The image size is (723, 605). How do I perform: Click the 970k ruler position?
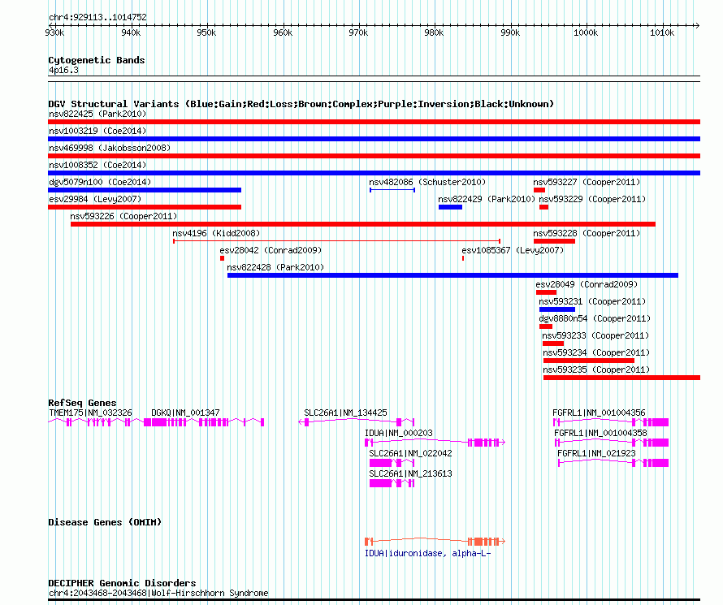pos(358,32)
